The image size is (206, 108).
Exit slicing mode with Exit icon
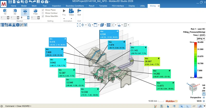tap(79, 11)
